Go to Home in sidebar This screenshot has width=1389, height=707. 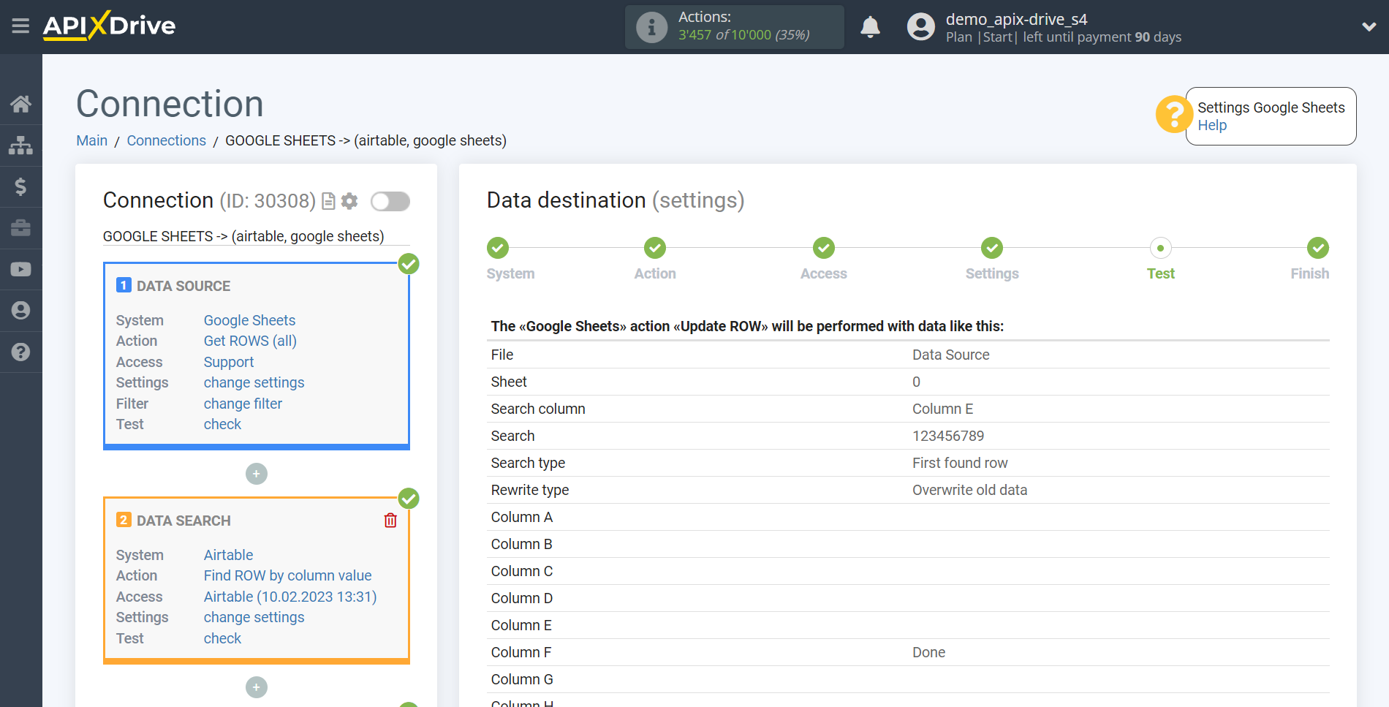[x=20, y=104]
